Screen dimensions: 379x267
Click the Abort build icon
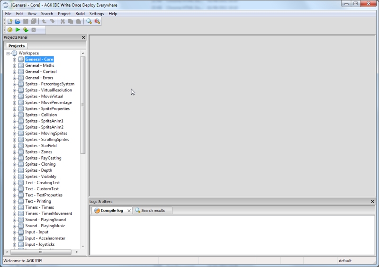tap(34, 30)
